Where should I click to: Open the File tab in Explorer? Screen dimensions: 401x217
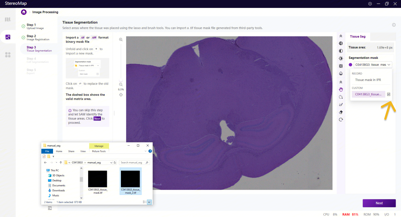(47, 151)
